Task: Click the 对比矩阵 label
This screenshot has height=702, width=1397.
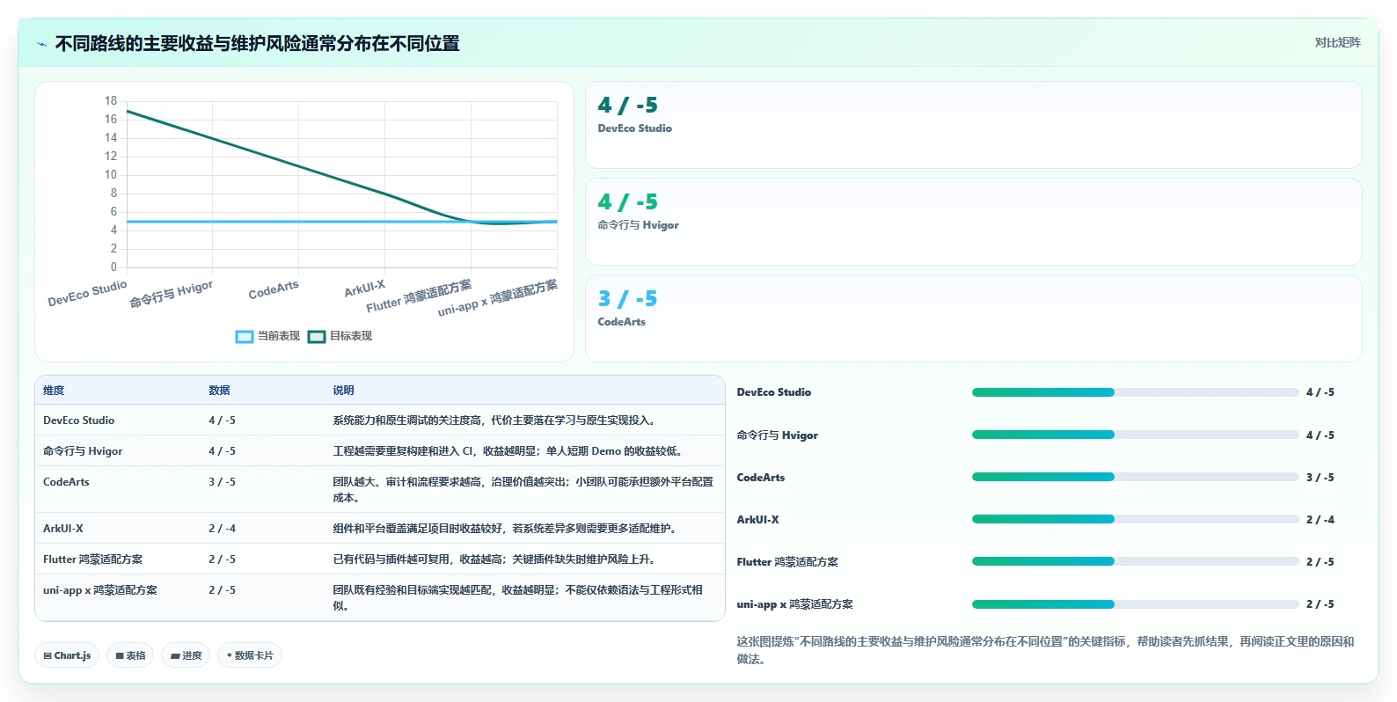Action: point(1337,42)
